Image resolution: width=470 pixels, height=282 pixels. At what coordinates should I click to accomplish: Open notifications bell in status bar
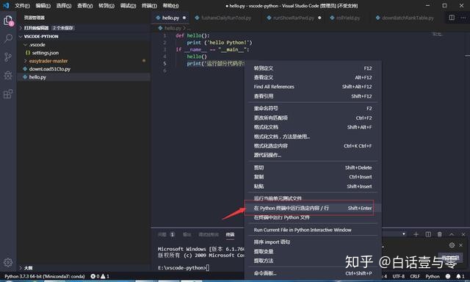(x=460, y=276)
